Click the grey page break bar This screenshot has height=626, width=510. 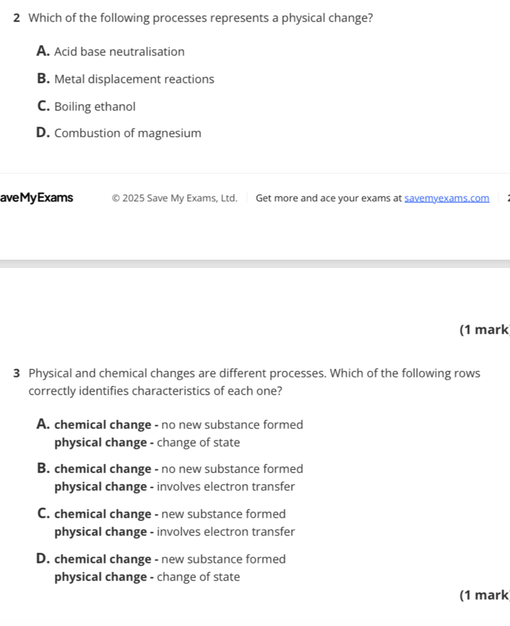pyautogui.click(x=255, y=263)
